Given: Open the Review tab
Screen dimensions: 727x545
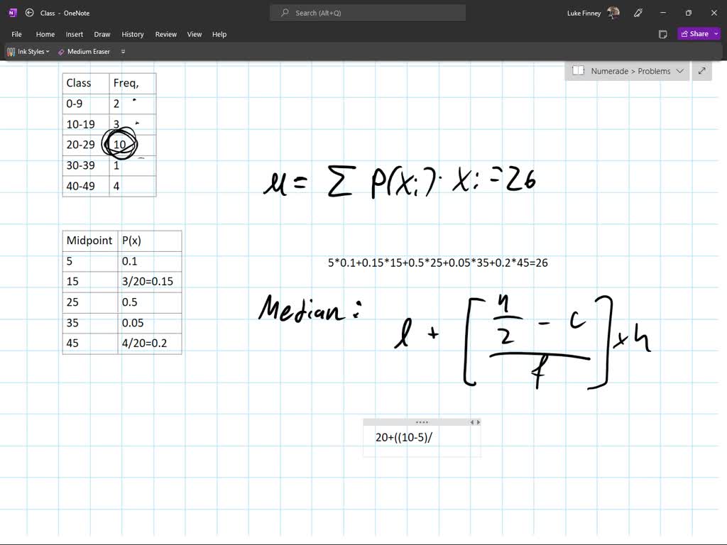Looking at the screenshot, I should click(x=165, y=34).
